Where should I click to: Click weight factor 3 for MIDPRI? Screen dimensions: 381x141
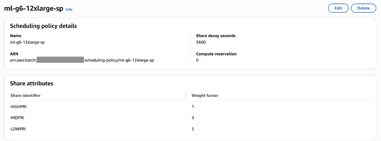(x=193, y=118)
